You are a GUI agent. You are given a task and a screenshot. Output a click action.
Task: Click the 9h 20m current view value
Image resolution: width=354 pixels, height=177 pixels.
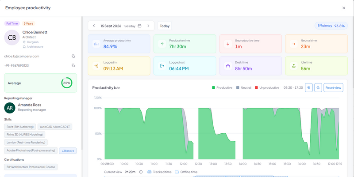(130, 172)
